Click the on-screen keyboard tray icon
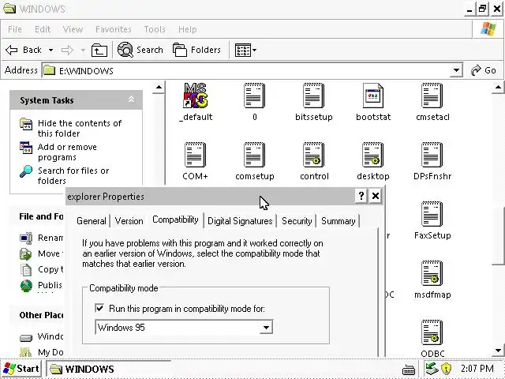505x379 pixels. click(409, 370)
